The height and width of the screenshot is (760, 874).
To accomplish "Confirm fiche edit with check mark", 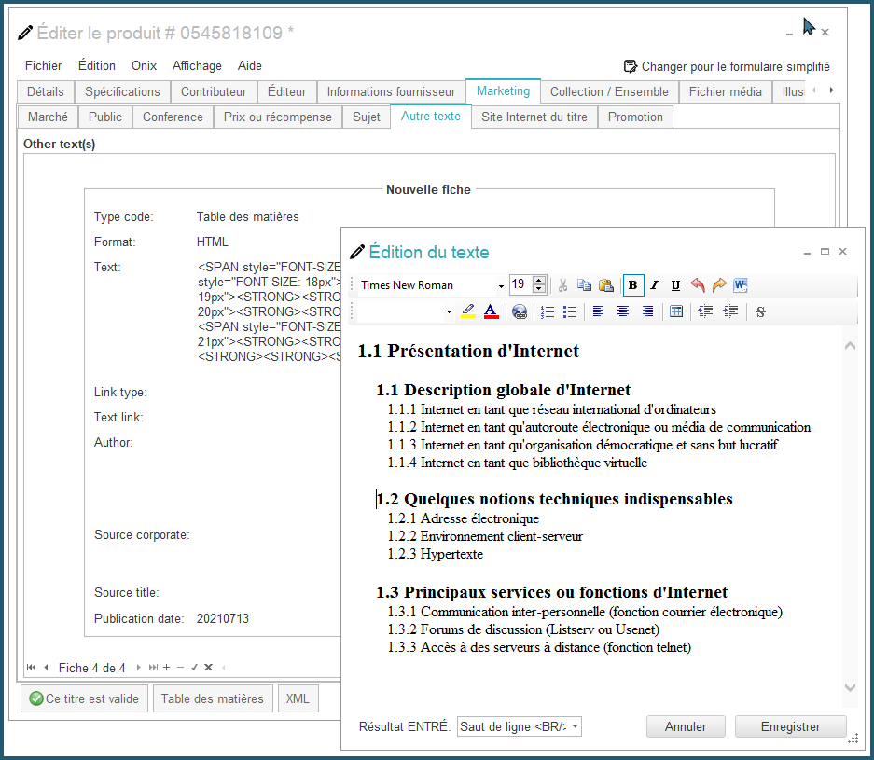I will [194, 667].
